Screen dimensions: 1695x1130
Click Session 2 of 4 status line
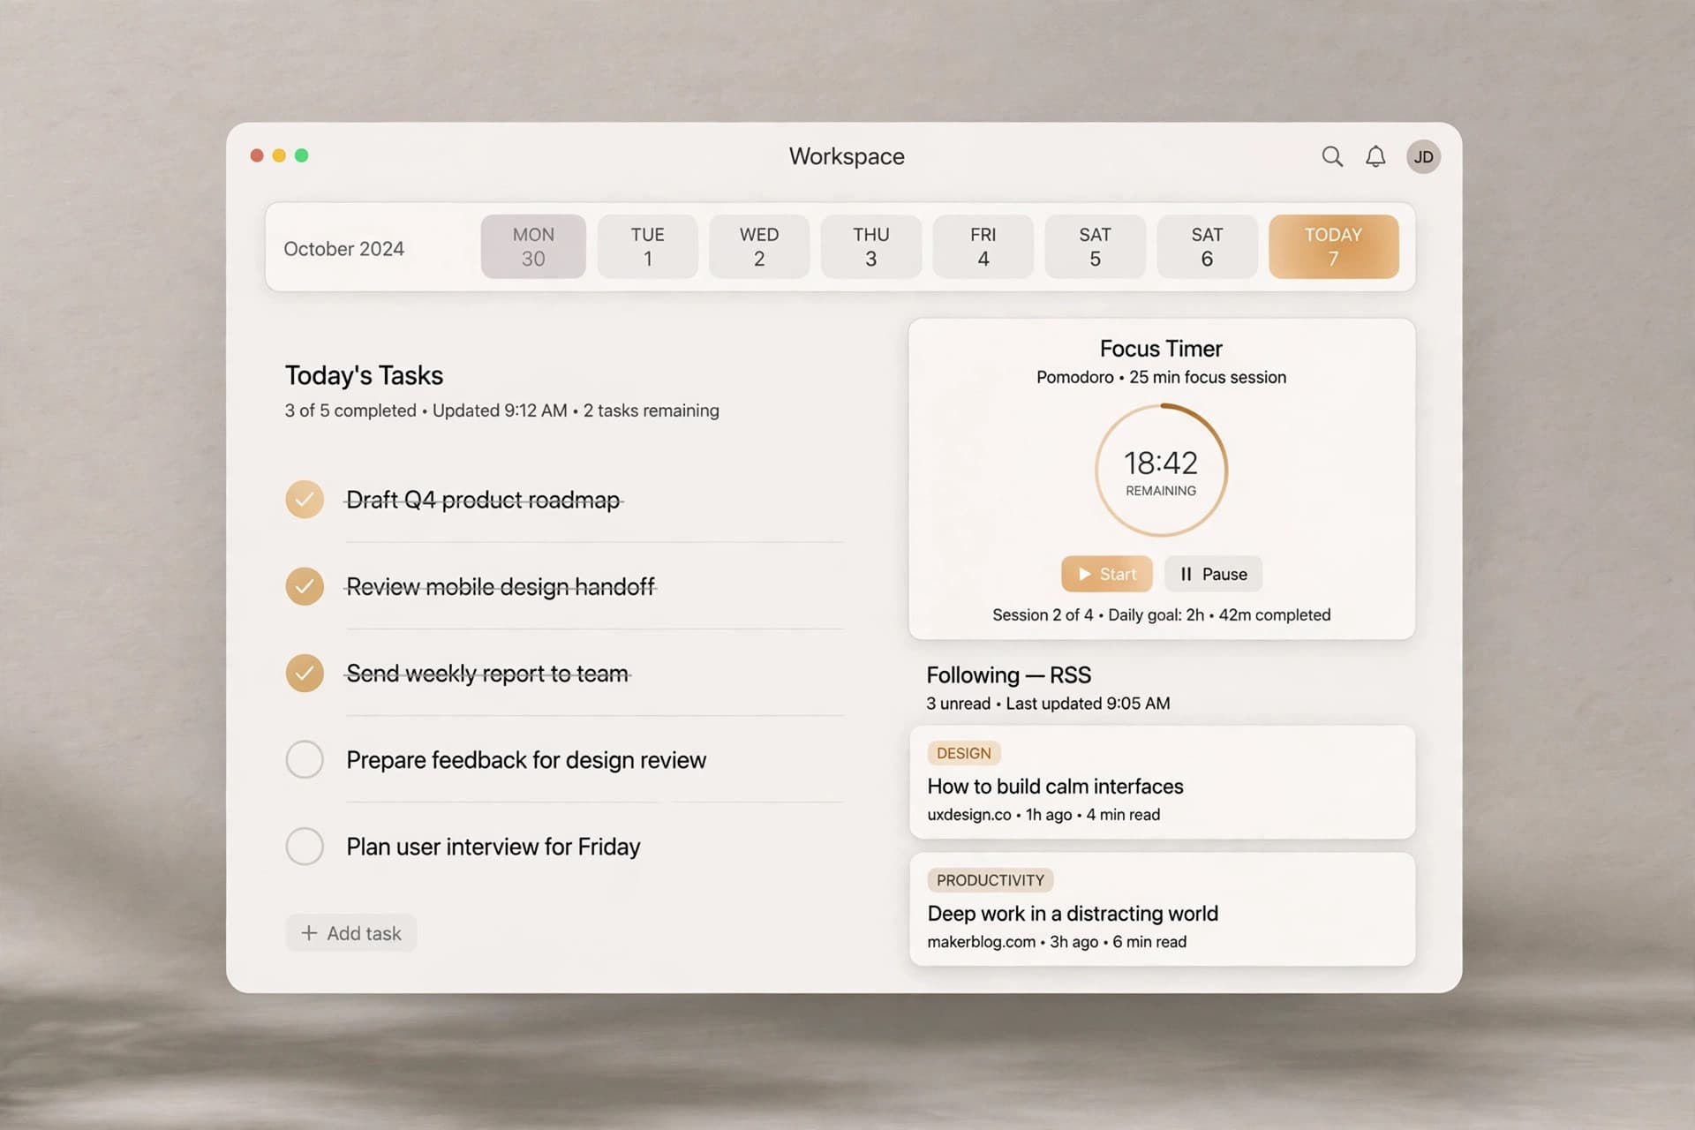click(1161, 614)
